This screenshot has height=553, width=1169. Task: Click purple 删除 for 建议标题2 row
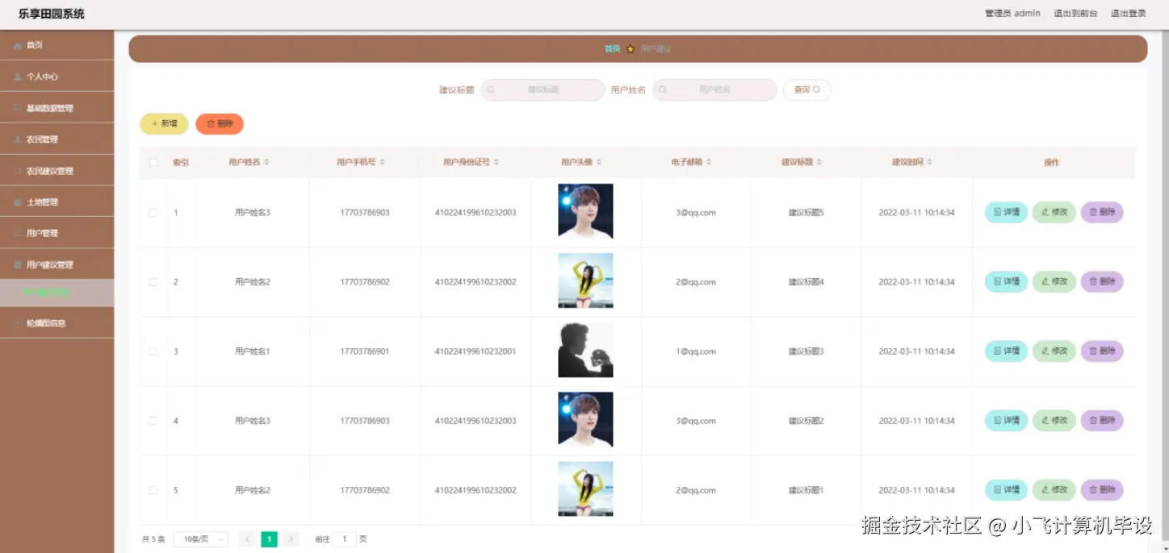coord(1102,420)
